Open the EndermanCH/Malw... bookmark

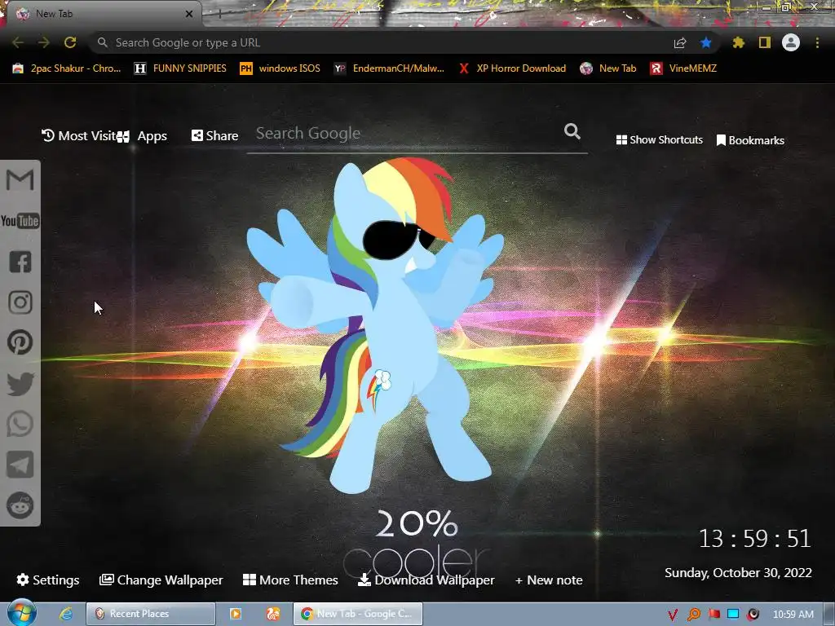coord(389,68)
